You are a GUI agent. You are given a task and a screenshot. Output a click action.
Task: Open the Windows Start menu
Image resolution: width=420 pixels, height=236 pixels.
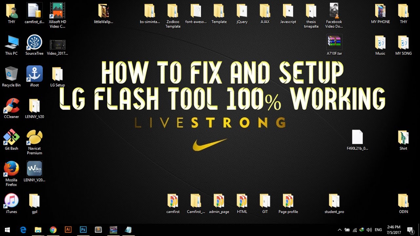pos(7,230)
